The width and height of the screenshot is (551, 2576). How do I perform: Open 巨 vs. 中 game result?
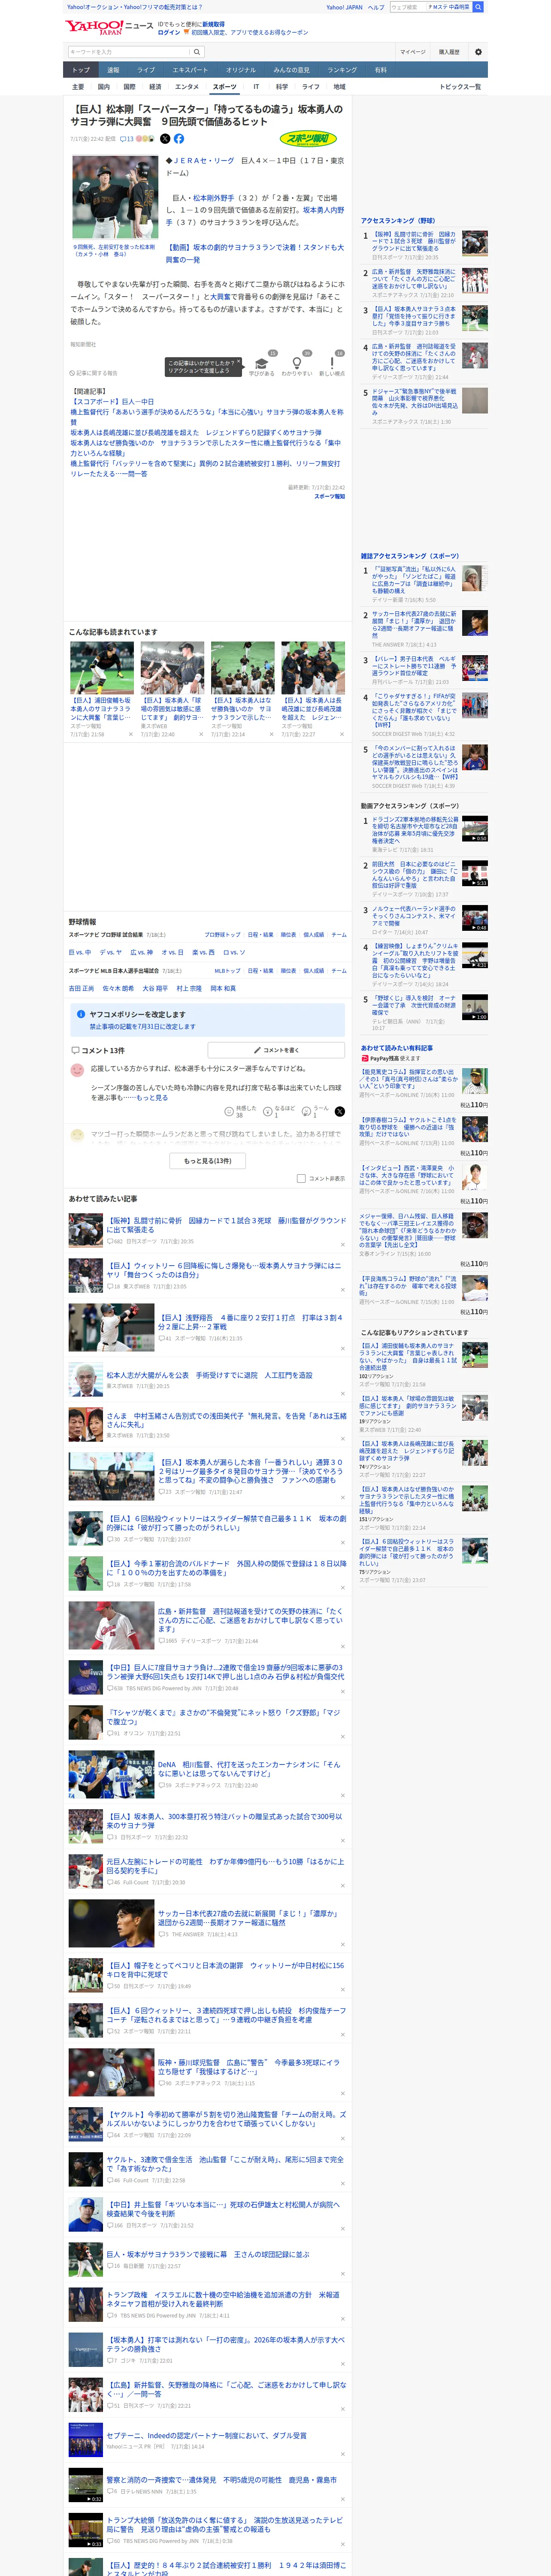80,952
